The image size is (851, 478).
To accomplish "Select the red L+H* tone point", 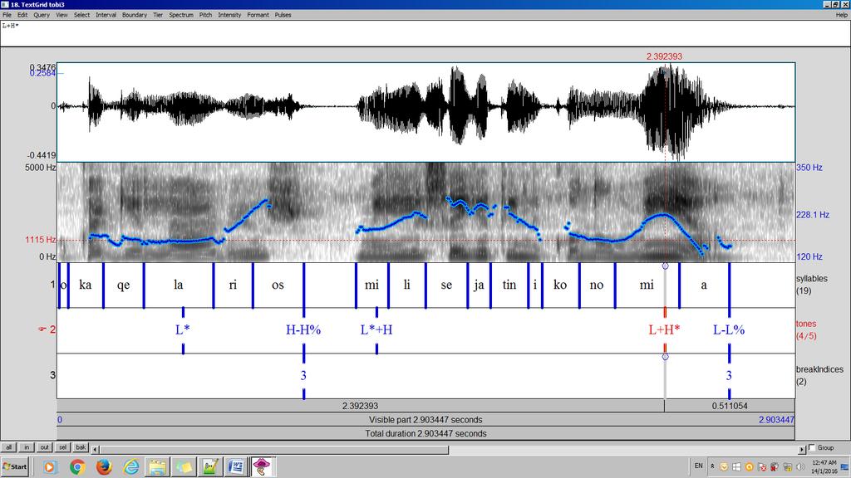I will click(664, 329).
